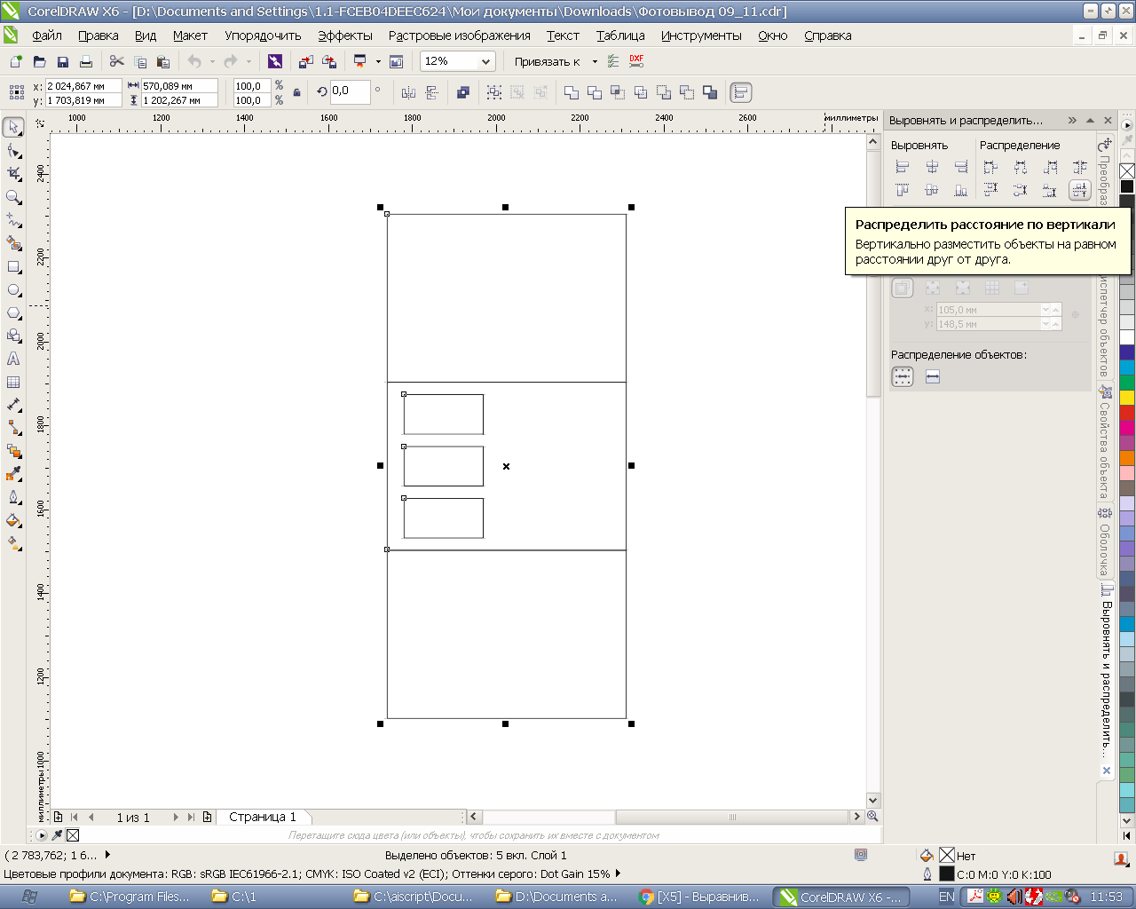
Task: Click the Print icon in toolbar
Action: click(85, 61)
